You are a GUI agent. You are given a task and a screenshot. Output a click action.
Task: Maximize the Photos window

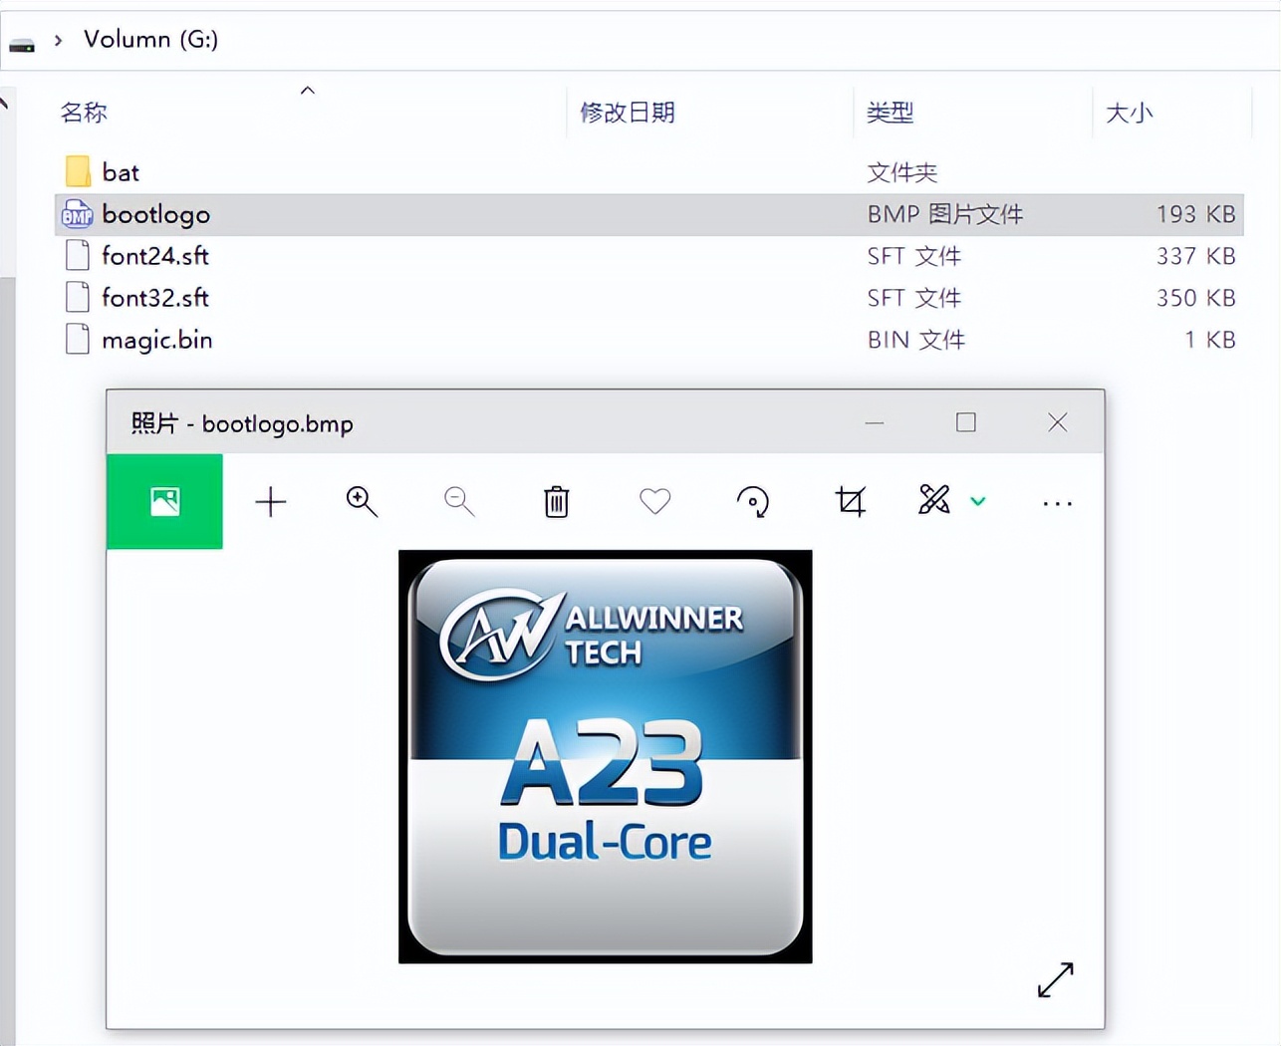(966, 422)
